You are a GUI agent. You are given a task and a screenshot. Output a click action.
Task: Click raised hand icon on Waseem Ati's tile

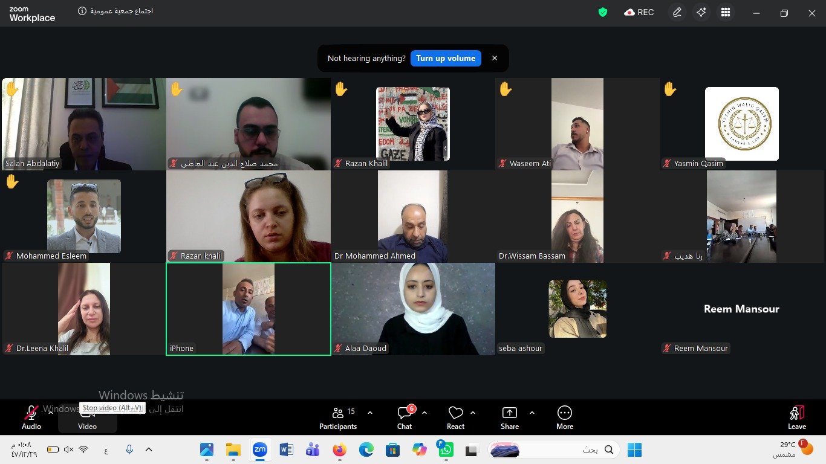[x=506, y=89]
